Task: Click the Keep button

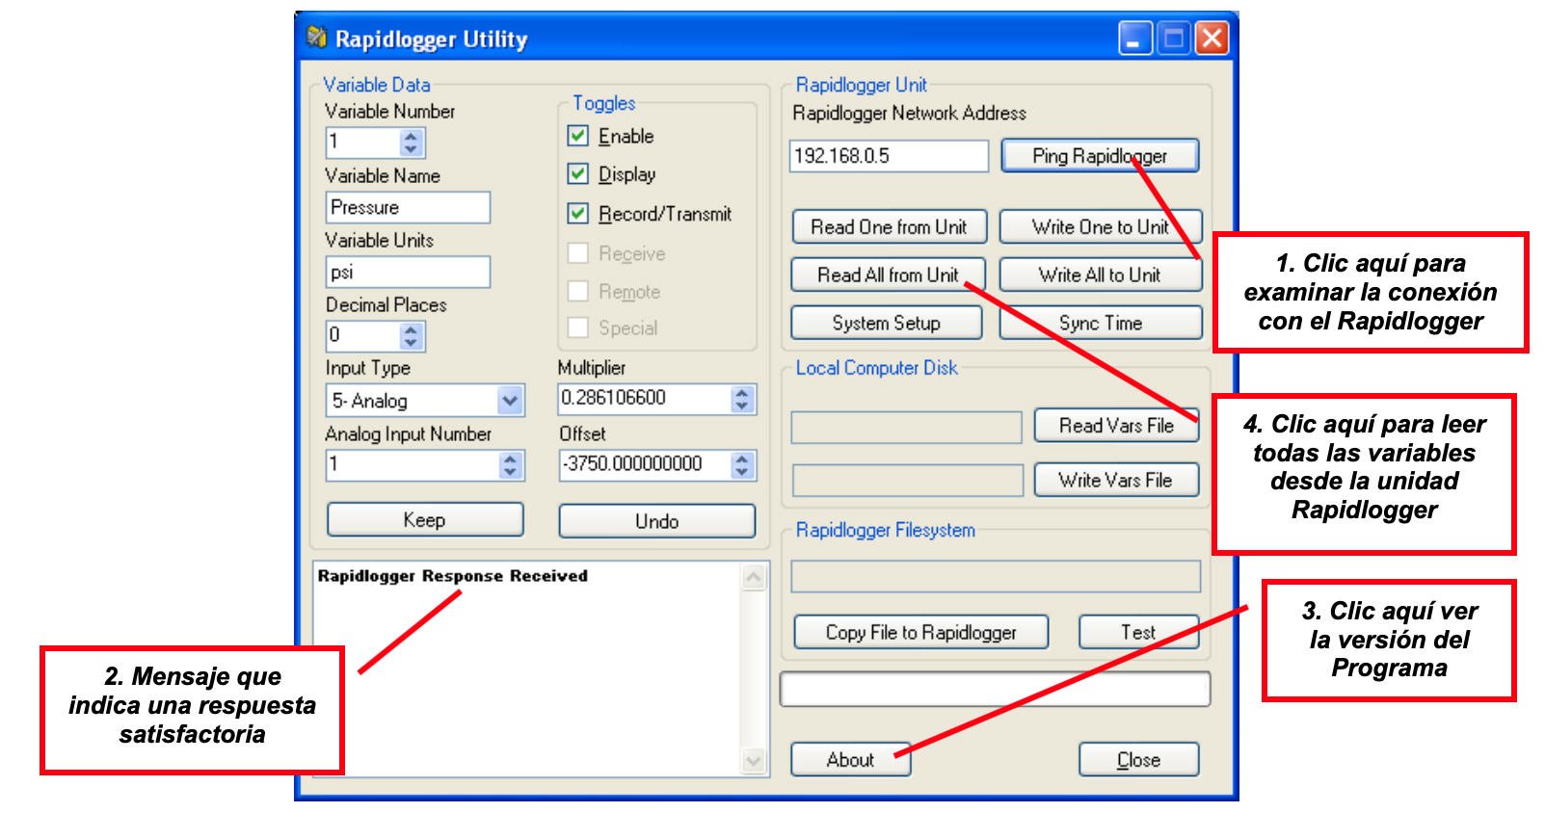Action: 425,519
